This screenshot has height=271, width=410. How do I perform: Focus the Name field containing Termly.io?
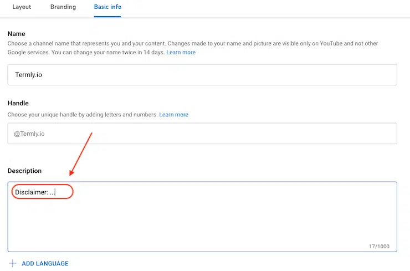202,75
